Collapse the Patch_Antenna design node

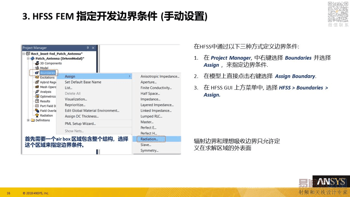coord(28,58)
